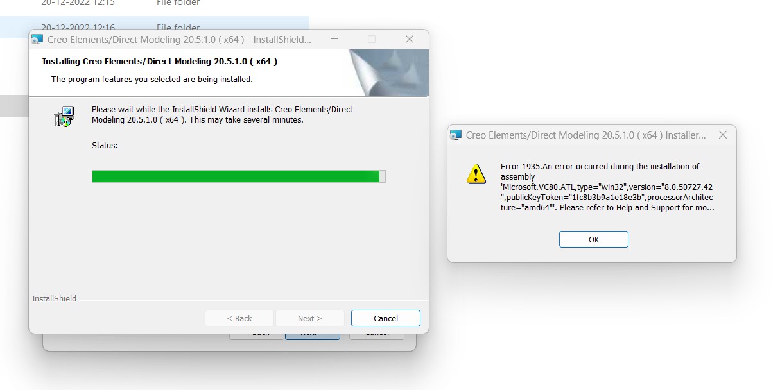780x390 pixels.
Task: Click the curled page banner graphic
Action: [390, 73]
